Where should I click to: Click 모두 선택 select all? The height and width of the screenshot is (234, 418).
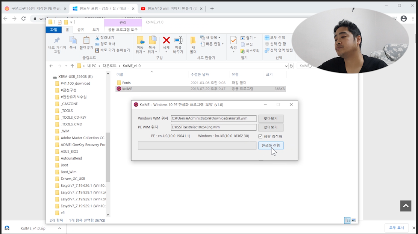pos(275,37)
